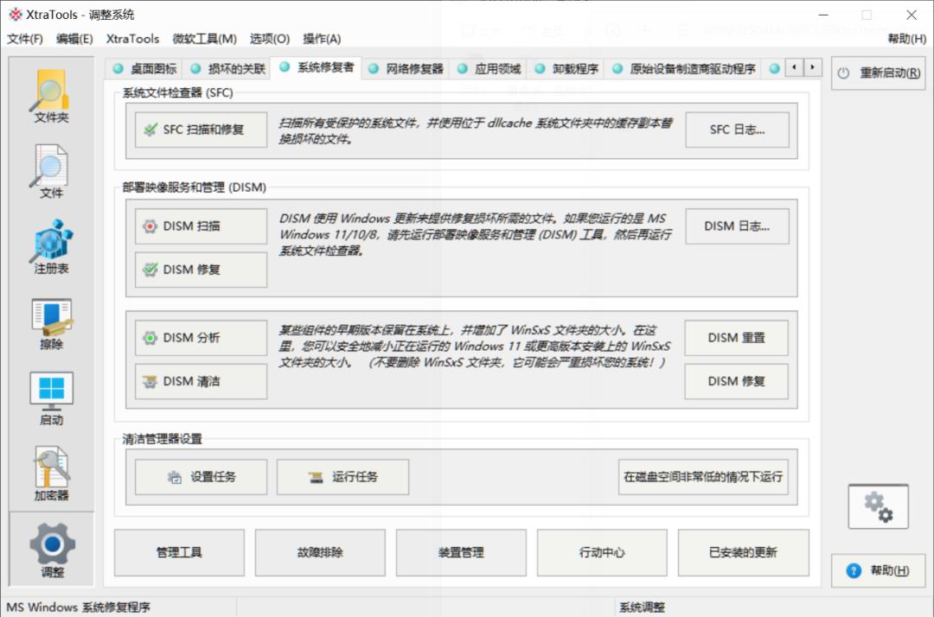The height and width of the screenshot is (617, 934).
Task: Open the 注册表 registry tool
Action: 50,246
